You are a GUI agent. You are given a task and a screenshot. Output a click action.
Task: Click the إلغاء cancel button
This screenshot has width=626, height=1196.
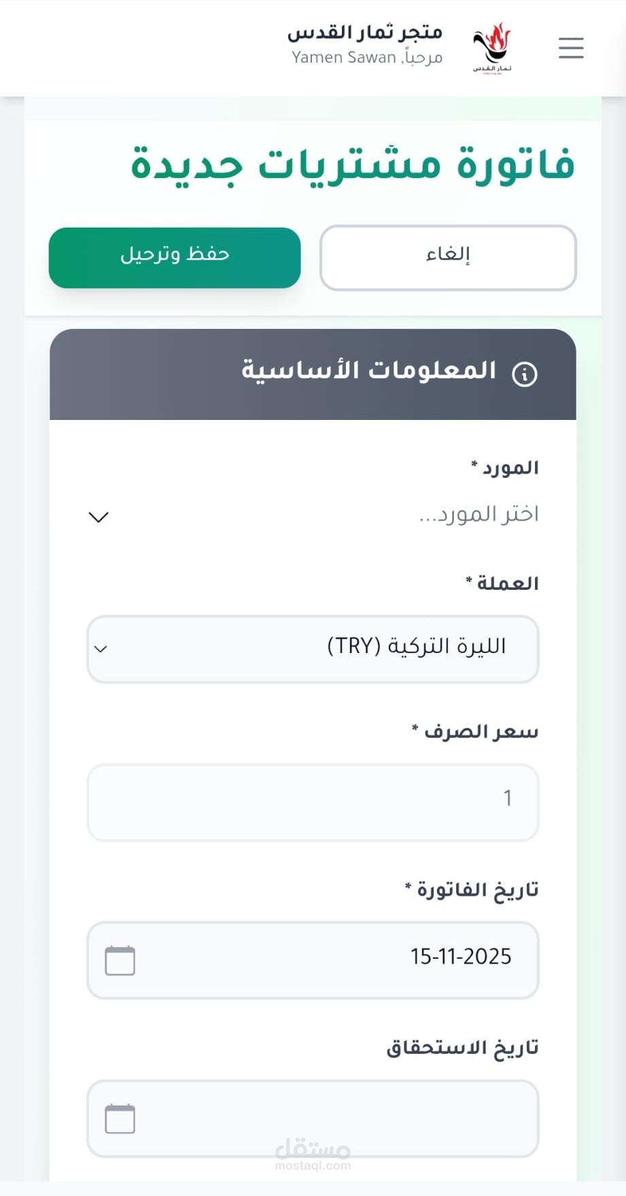[x=448, y=258]
